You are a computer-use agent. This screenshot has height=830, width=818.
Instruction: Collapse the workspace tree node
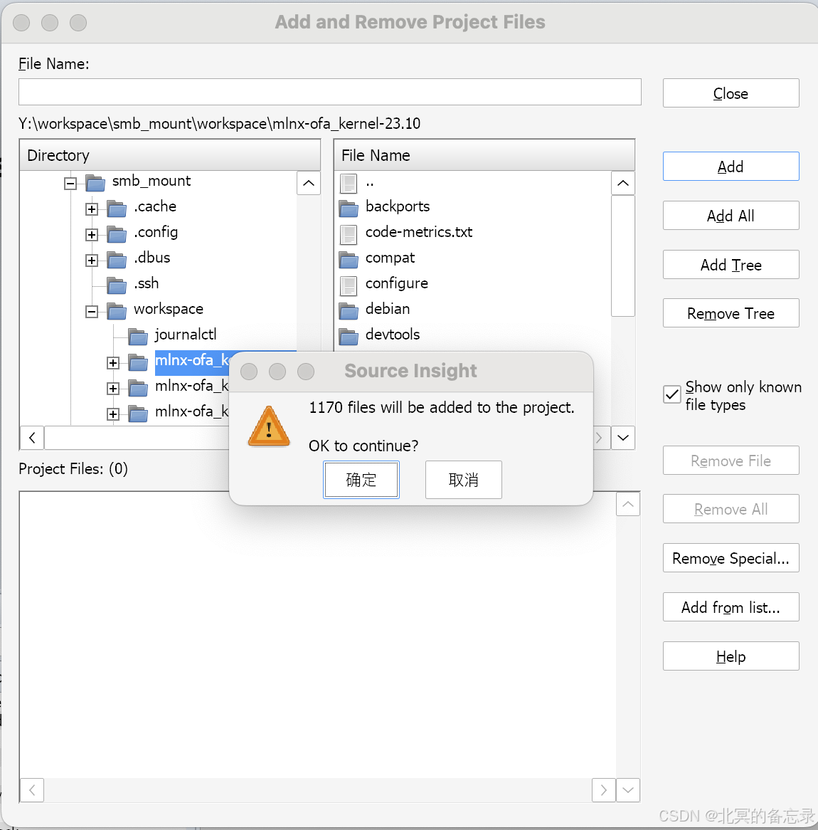[x=92, y=312]
